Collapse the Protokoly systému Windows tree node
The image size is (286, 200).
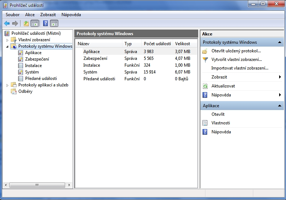pos(7,47)
